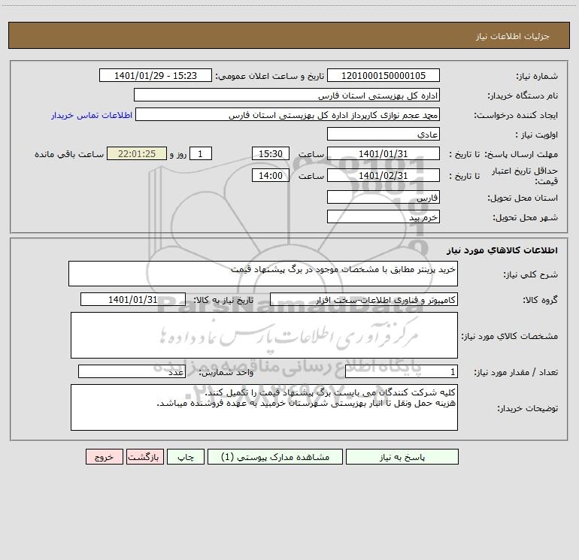Click the general need description text box
The height and width of the screenshot is (560, 579).
pyautogui.click(x=263, y=274)
